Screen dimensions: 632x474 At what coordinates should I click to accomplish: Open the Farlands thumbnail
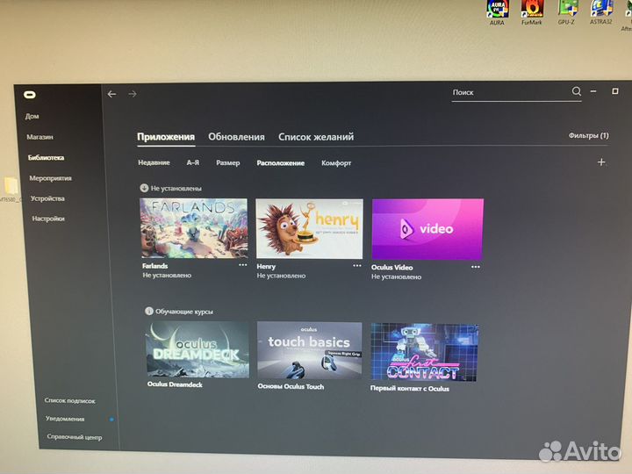click(194, 228)
